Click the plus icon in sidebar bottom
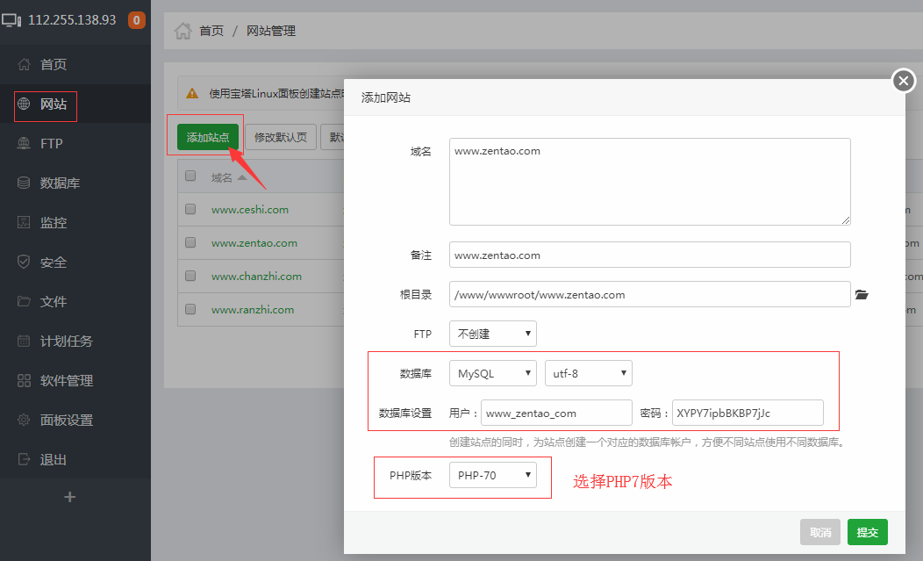923x561 pixels. coord(70,497)
